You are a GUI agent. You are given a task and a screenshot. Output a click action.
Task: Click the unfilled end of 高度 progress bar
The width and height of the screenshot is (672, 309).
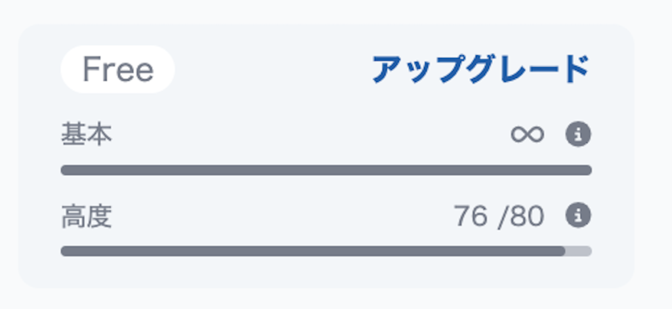tap(578, 251)
